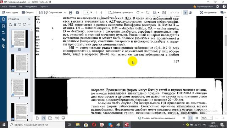227x128 pixels.
Task: Open the Search sidebar icon
Action: coord(3,33)
